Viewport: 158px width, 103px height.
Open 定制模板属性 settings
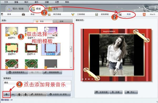point(17,72)
